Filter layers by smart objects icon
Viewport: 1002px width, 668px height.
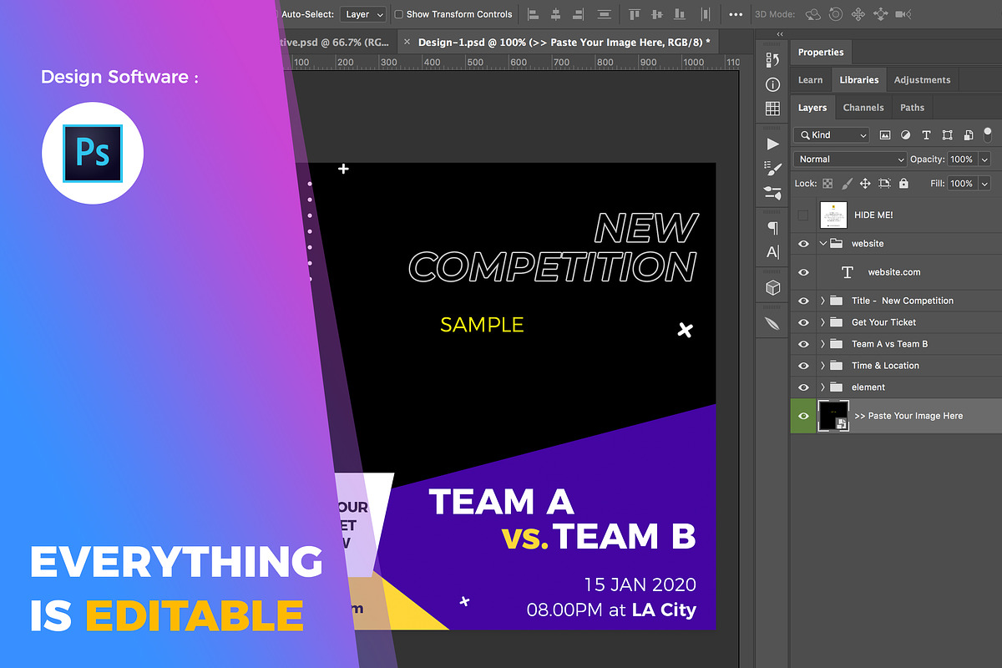(969, 134)
